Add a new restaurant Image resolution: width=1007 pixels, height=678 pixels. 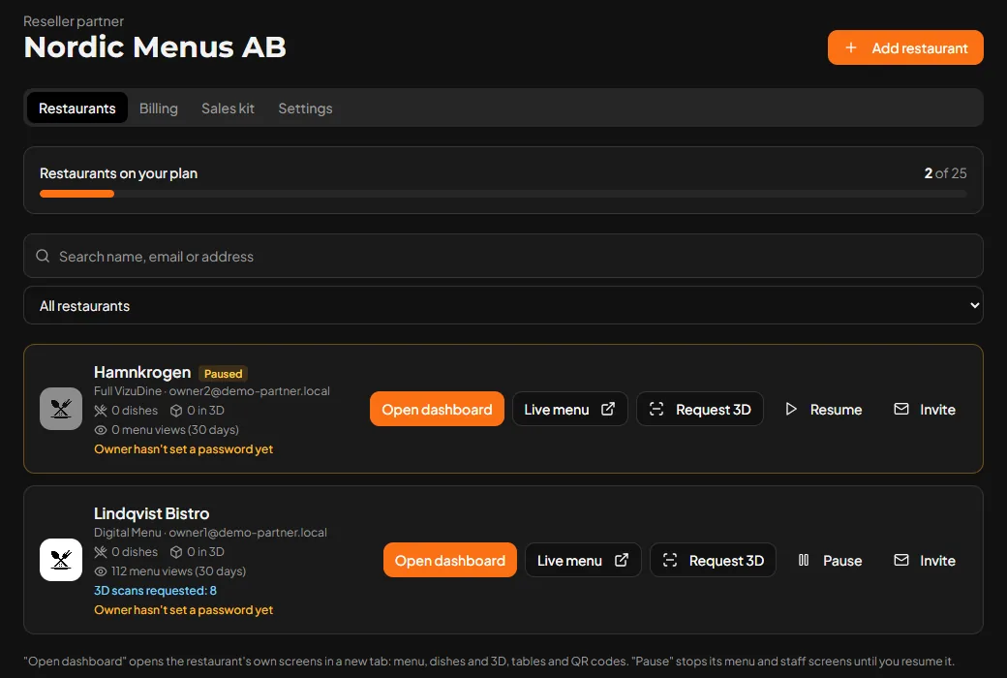click(x=905, y=47)
